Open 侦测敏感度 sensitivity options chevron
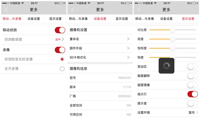Viewport: 200px width, 118px height. 63,39
